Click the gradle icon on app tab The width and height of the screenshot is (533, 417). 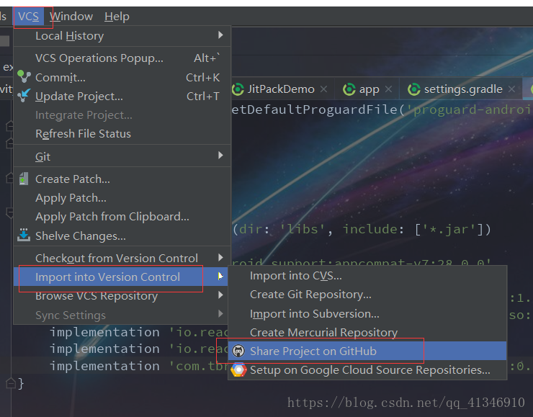point(349,89)
